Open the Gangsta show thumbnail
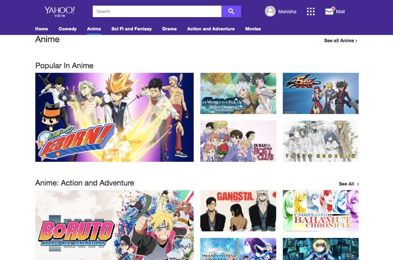The width and height of the screenshot is (393, 260). pyautogui.click(x=238, y=210)
